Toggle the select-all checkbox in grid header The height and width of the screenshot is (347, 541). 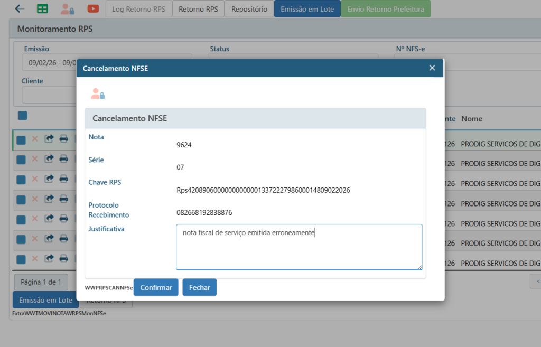point(22,116)
